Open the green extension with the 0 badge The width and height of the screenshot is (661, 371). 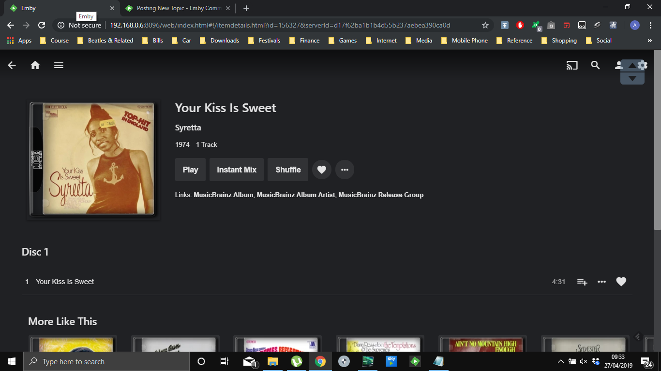536,25
